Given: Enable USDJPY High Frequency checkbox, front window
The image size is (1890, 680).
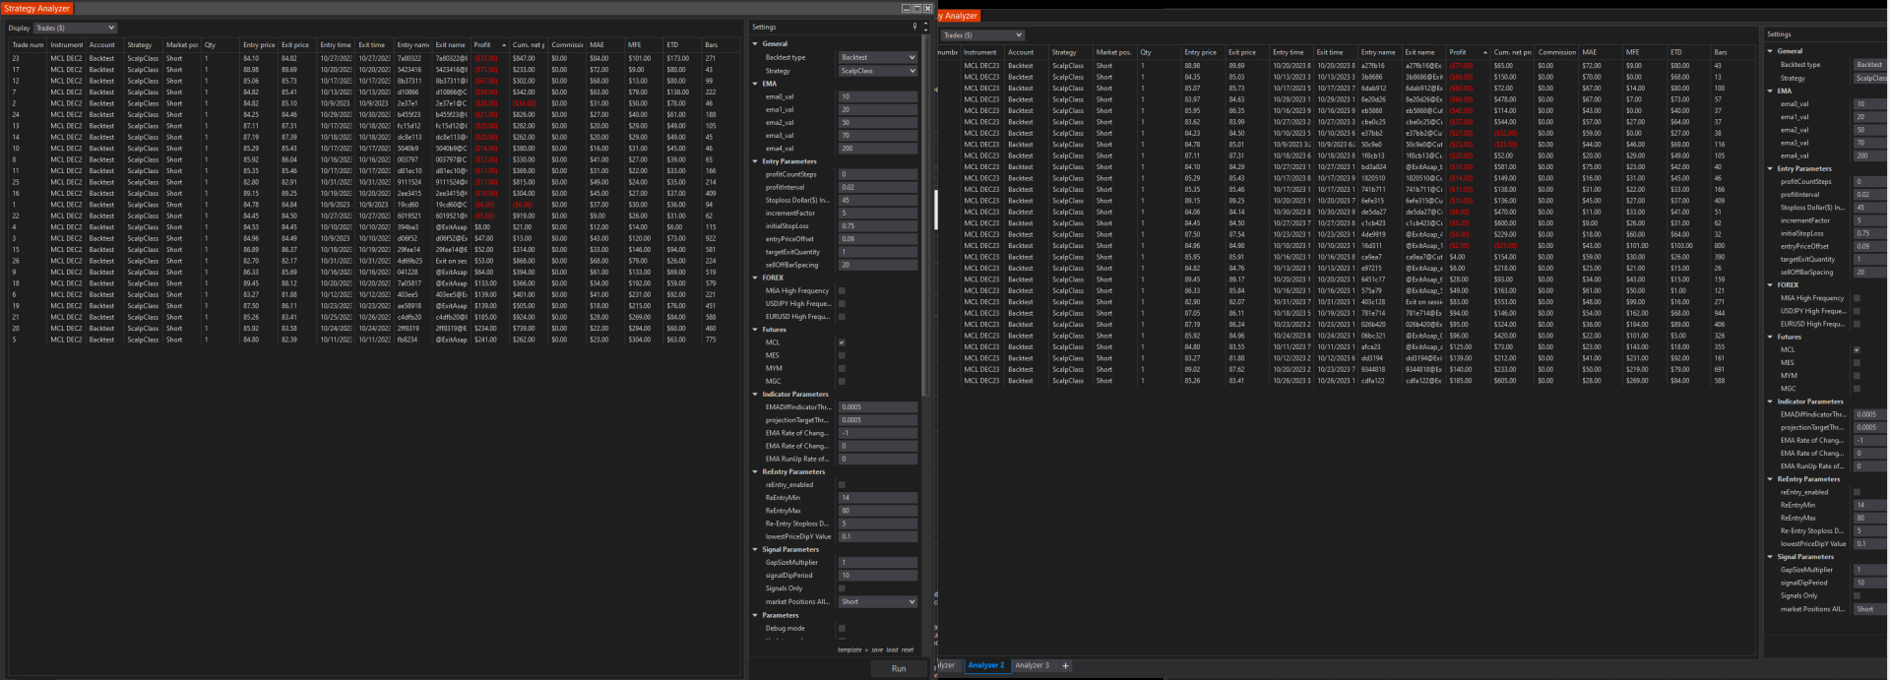Looking at the screenshot, I should [842, 304].
